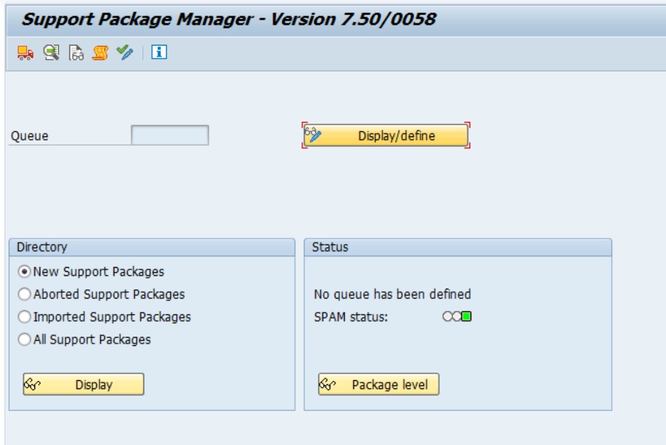Select Imported Support Packages radio option
Viewport: 666px width, 445px height.
click(x=24, y=317)
